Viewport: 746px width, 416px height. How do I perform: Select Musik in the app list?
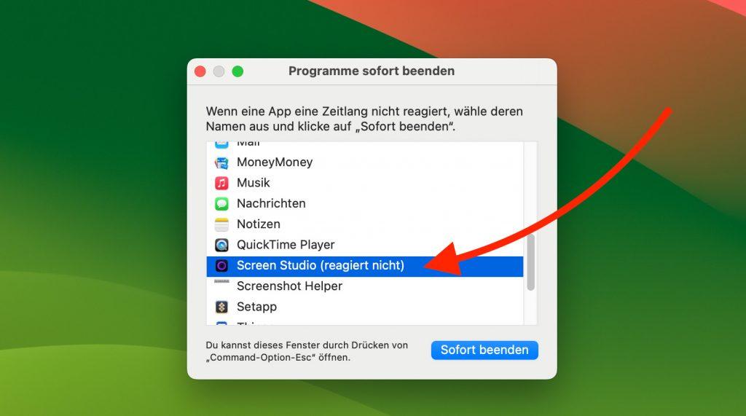pyautogui.click(x=365, y=183)
